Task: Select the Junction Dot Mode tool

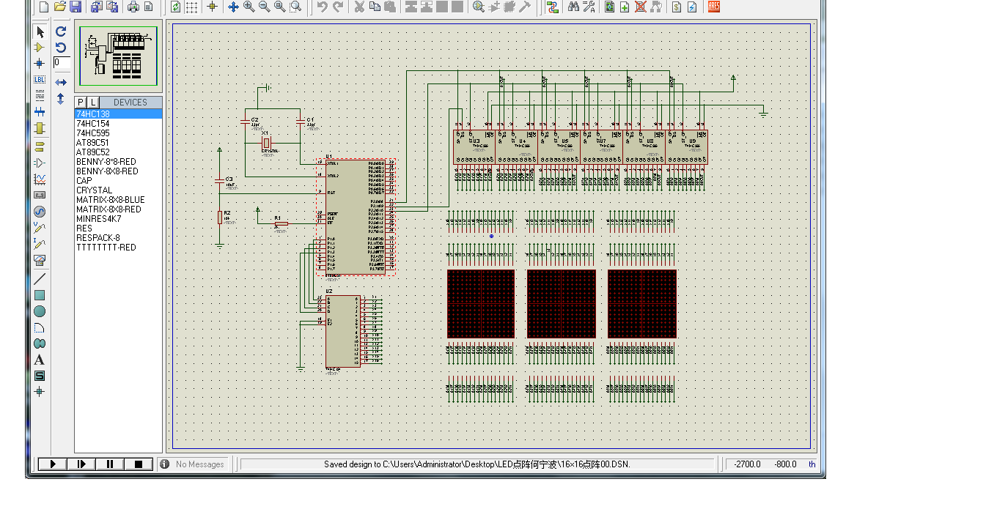Action: [40, 64]
